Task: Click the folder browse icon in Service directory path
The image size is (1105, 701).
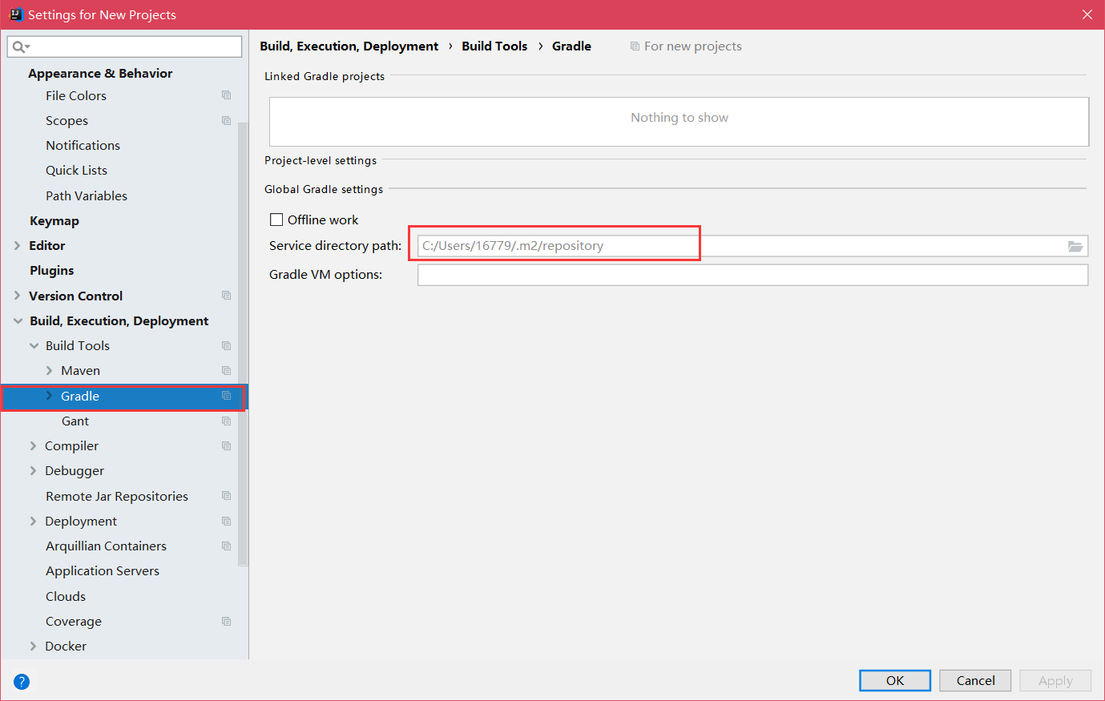Action: click(1075, 246)
